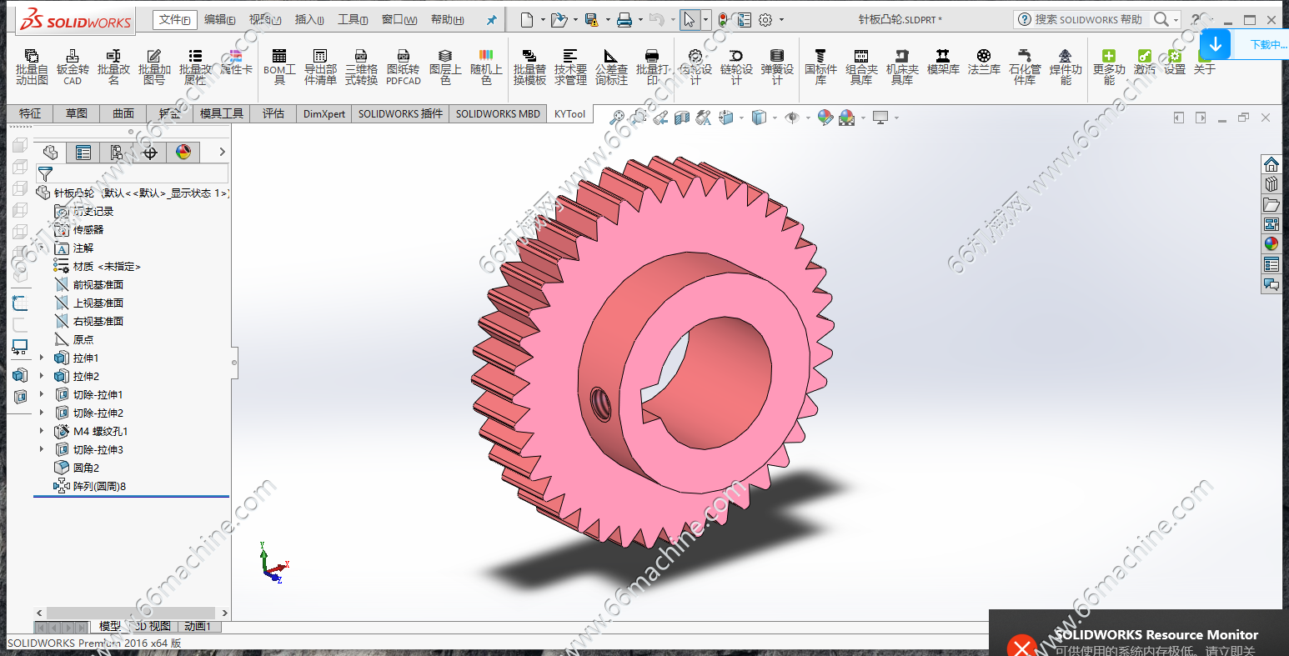Open 技术要求管理 technical requirements manager
The height and width of the screenshot is (656, 1289).
[x=570, y=66]
